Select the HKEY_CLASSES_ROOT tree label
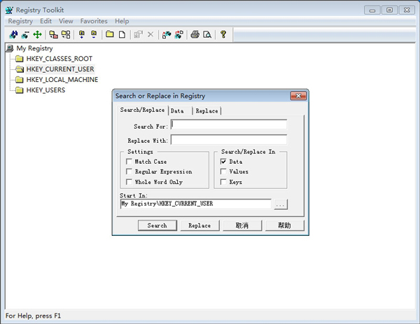The width and height of the screenshot is (420, 324). point(59,59)
